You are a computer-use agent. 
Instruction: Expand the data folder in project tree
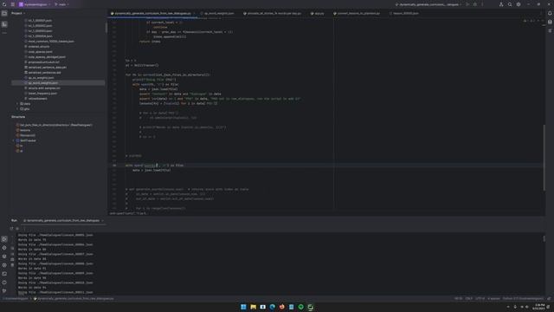pos(17,104)
